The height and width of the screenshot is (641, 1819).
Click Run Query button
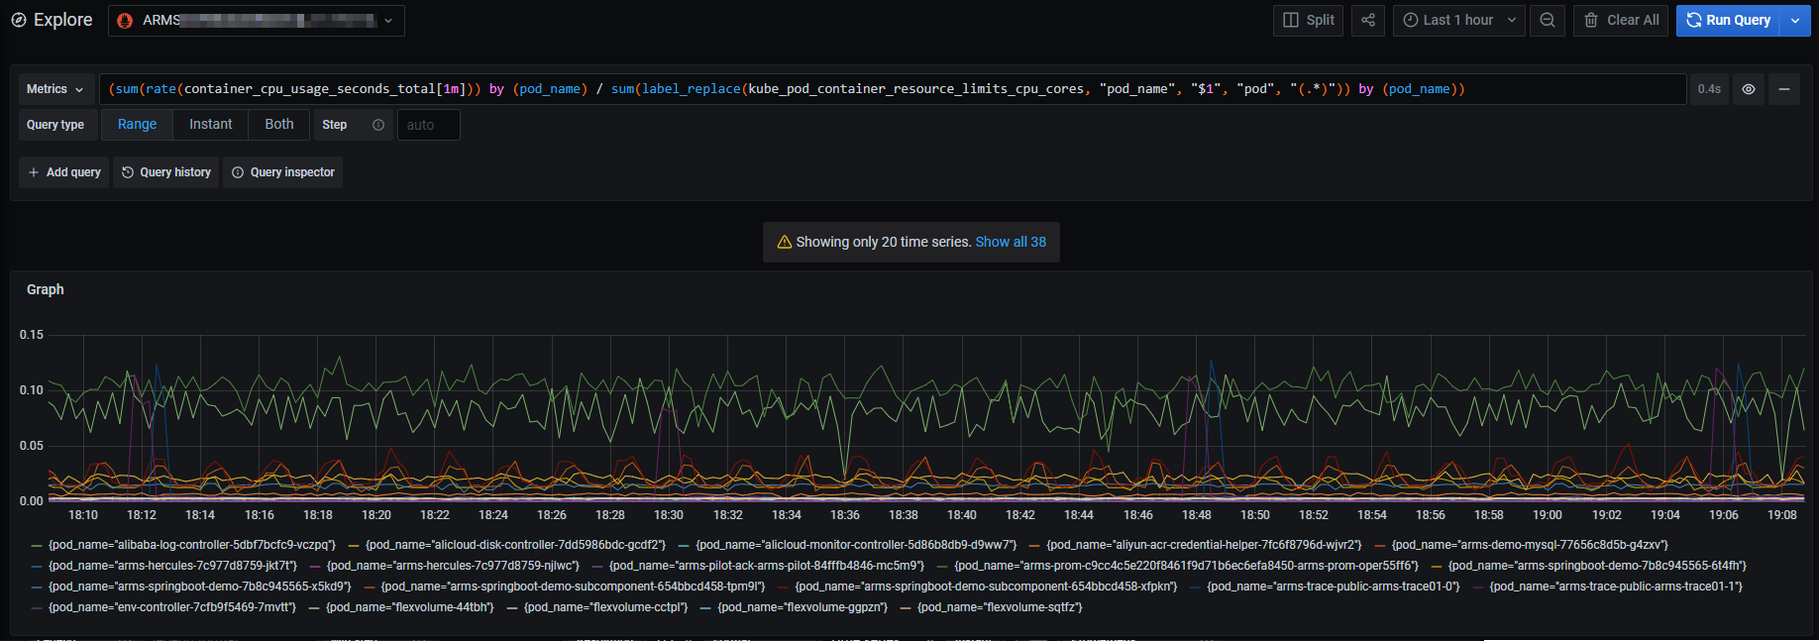coord(1728,20)
